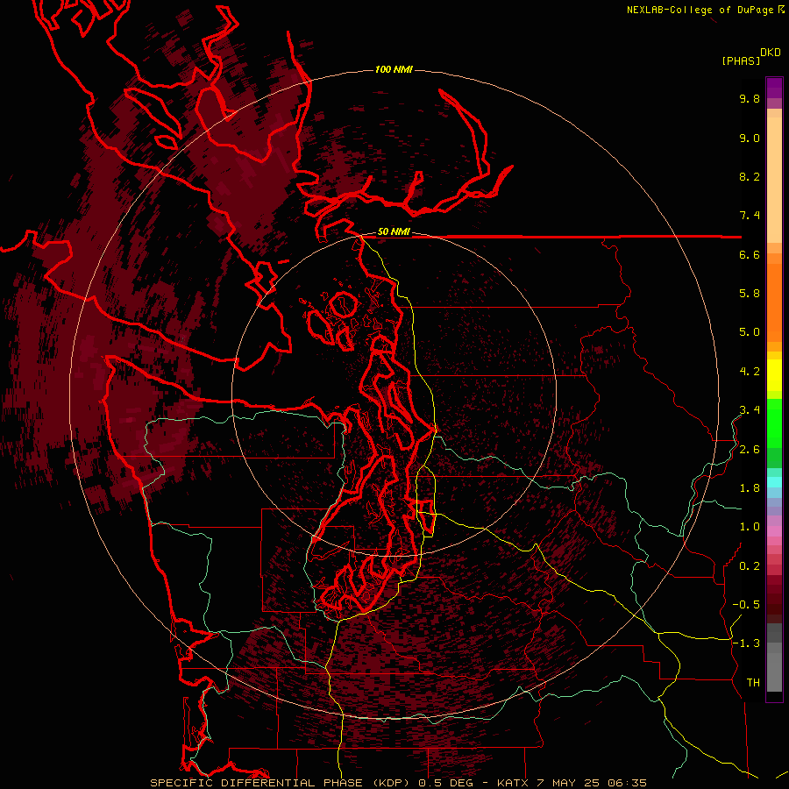
Task: Click the 9.8 value on the color scale
Action: [750, 99]
